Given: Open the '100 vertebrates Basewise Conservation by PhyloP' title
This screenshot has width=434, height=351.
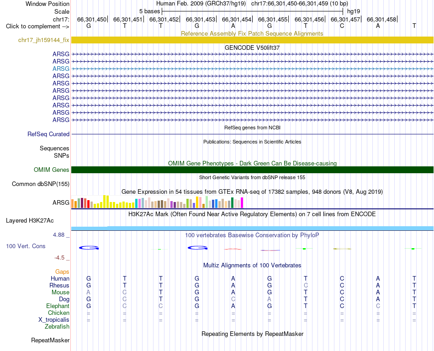Looking at the screenshot, I should pos(252,235).
